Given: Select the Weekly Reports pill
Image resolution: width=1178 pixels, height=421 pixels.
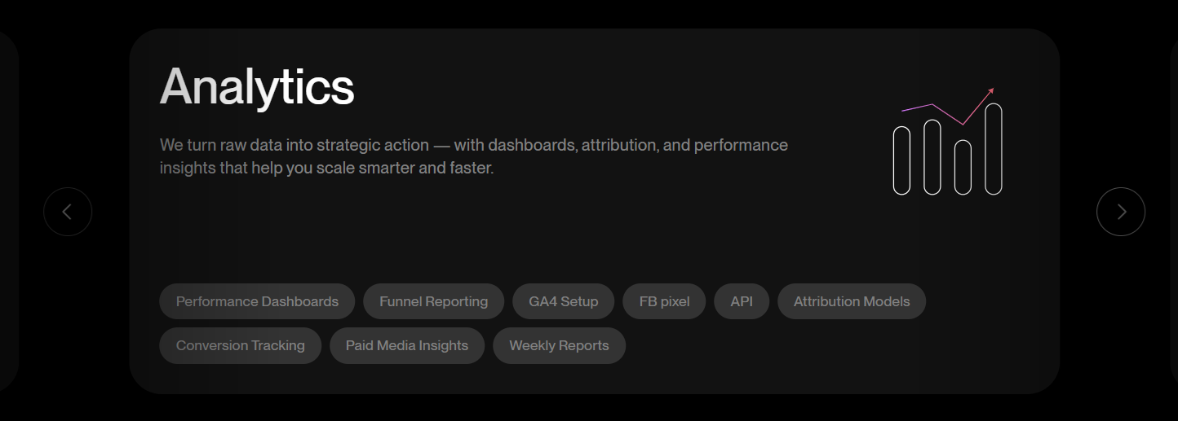Looking at the screenshot, I should click(559, 345).
